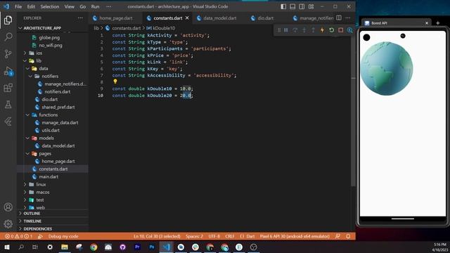Collapse the lib folder

coord(39,61)
